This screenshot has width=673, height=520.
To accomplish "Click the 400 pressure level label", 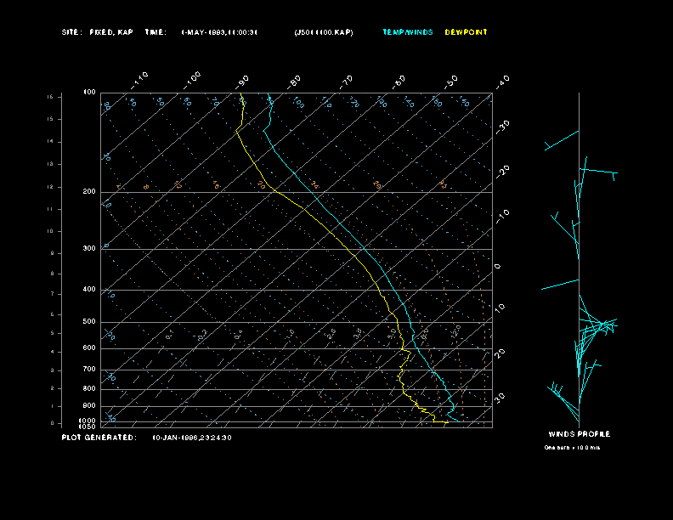I will [89, 290].
